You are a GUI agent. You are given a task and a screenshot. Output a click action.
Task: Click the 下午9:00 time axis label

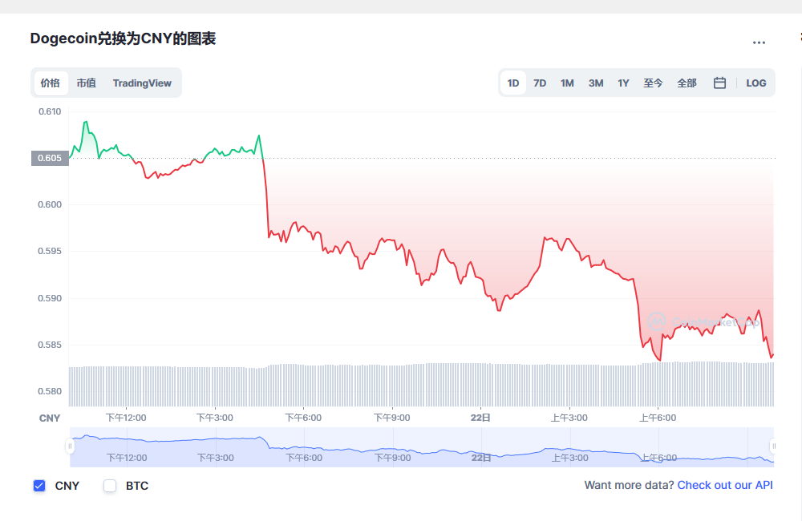392,418
